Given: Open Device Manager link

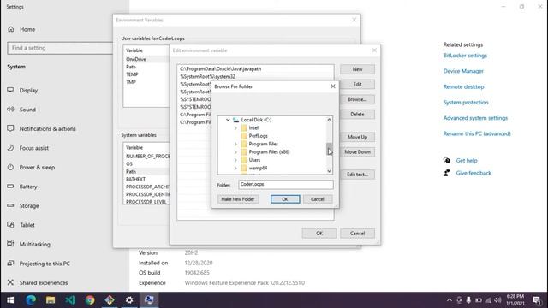Looking at the screenshot, I should [463, 71].
